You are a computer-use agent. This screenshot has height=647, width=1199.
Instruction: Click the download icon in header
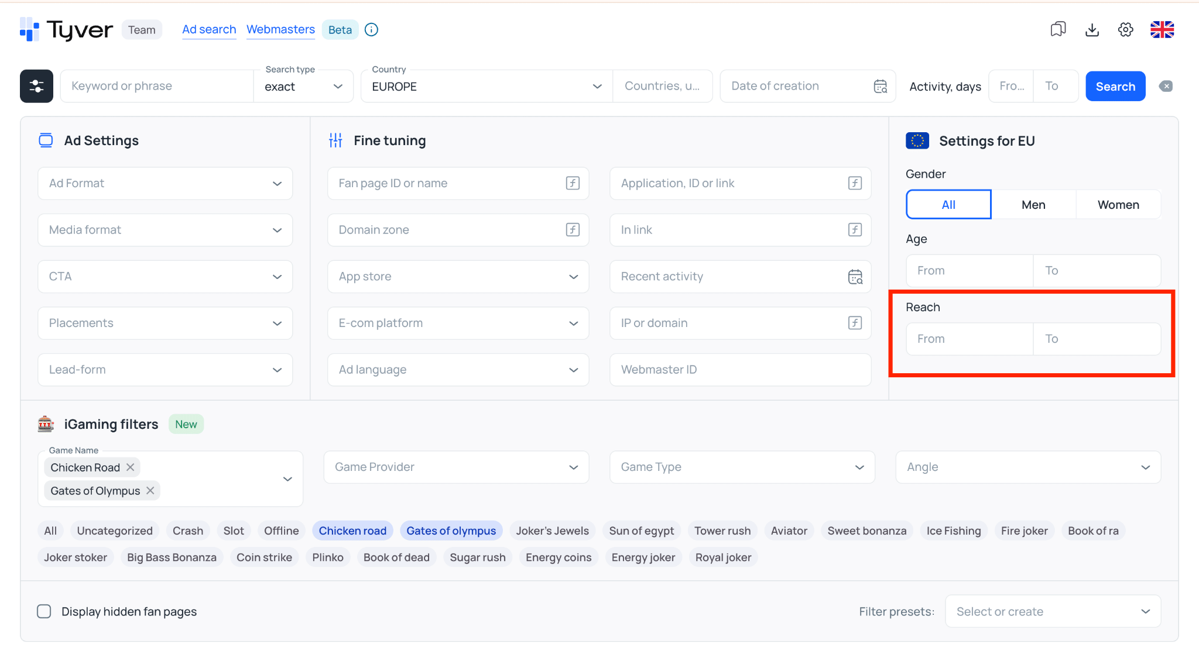click(1092, 29)
